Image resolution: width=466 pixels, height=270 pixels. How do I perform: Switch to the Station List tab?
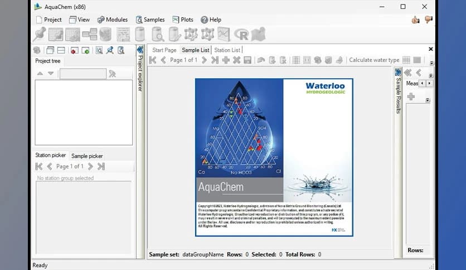point(227,50)
